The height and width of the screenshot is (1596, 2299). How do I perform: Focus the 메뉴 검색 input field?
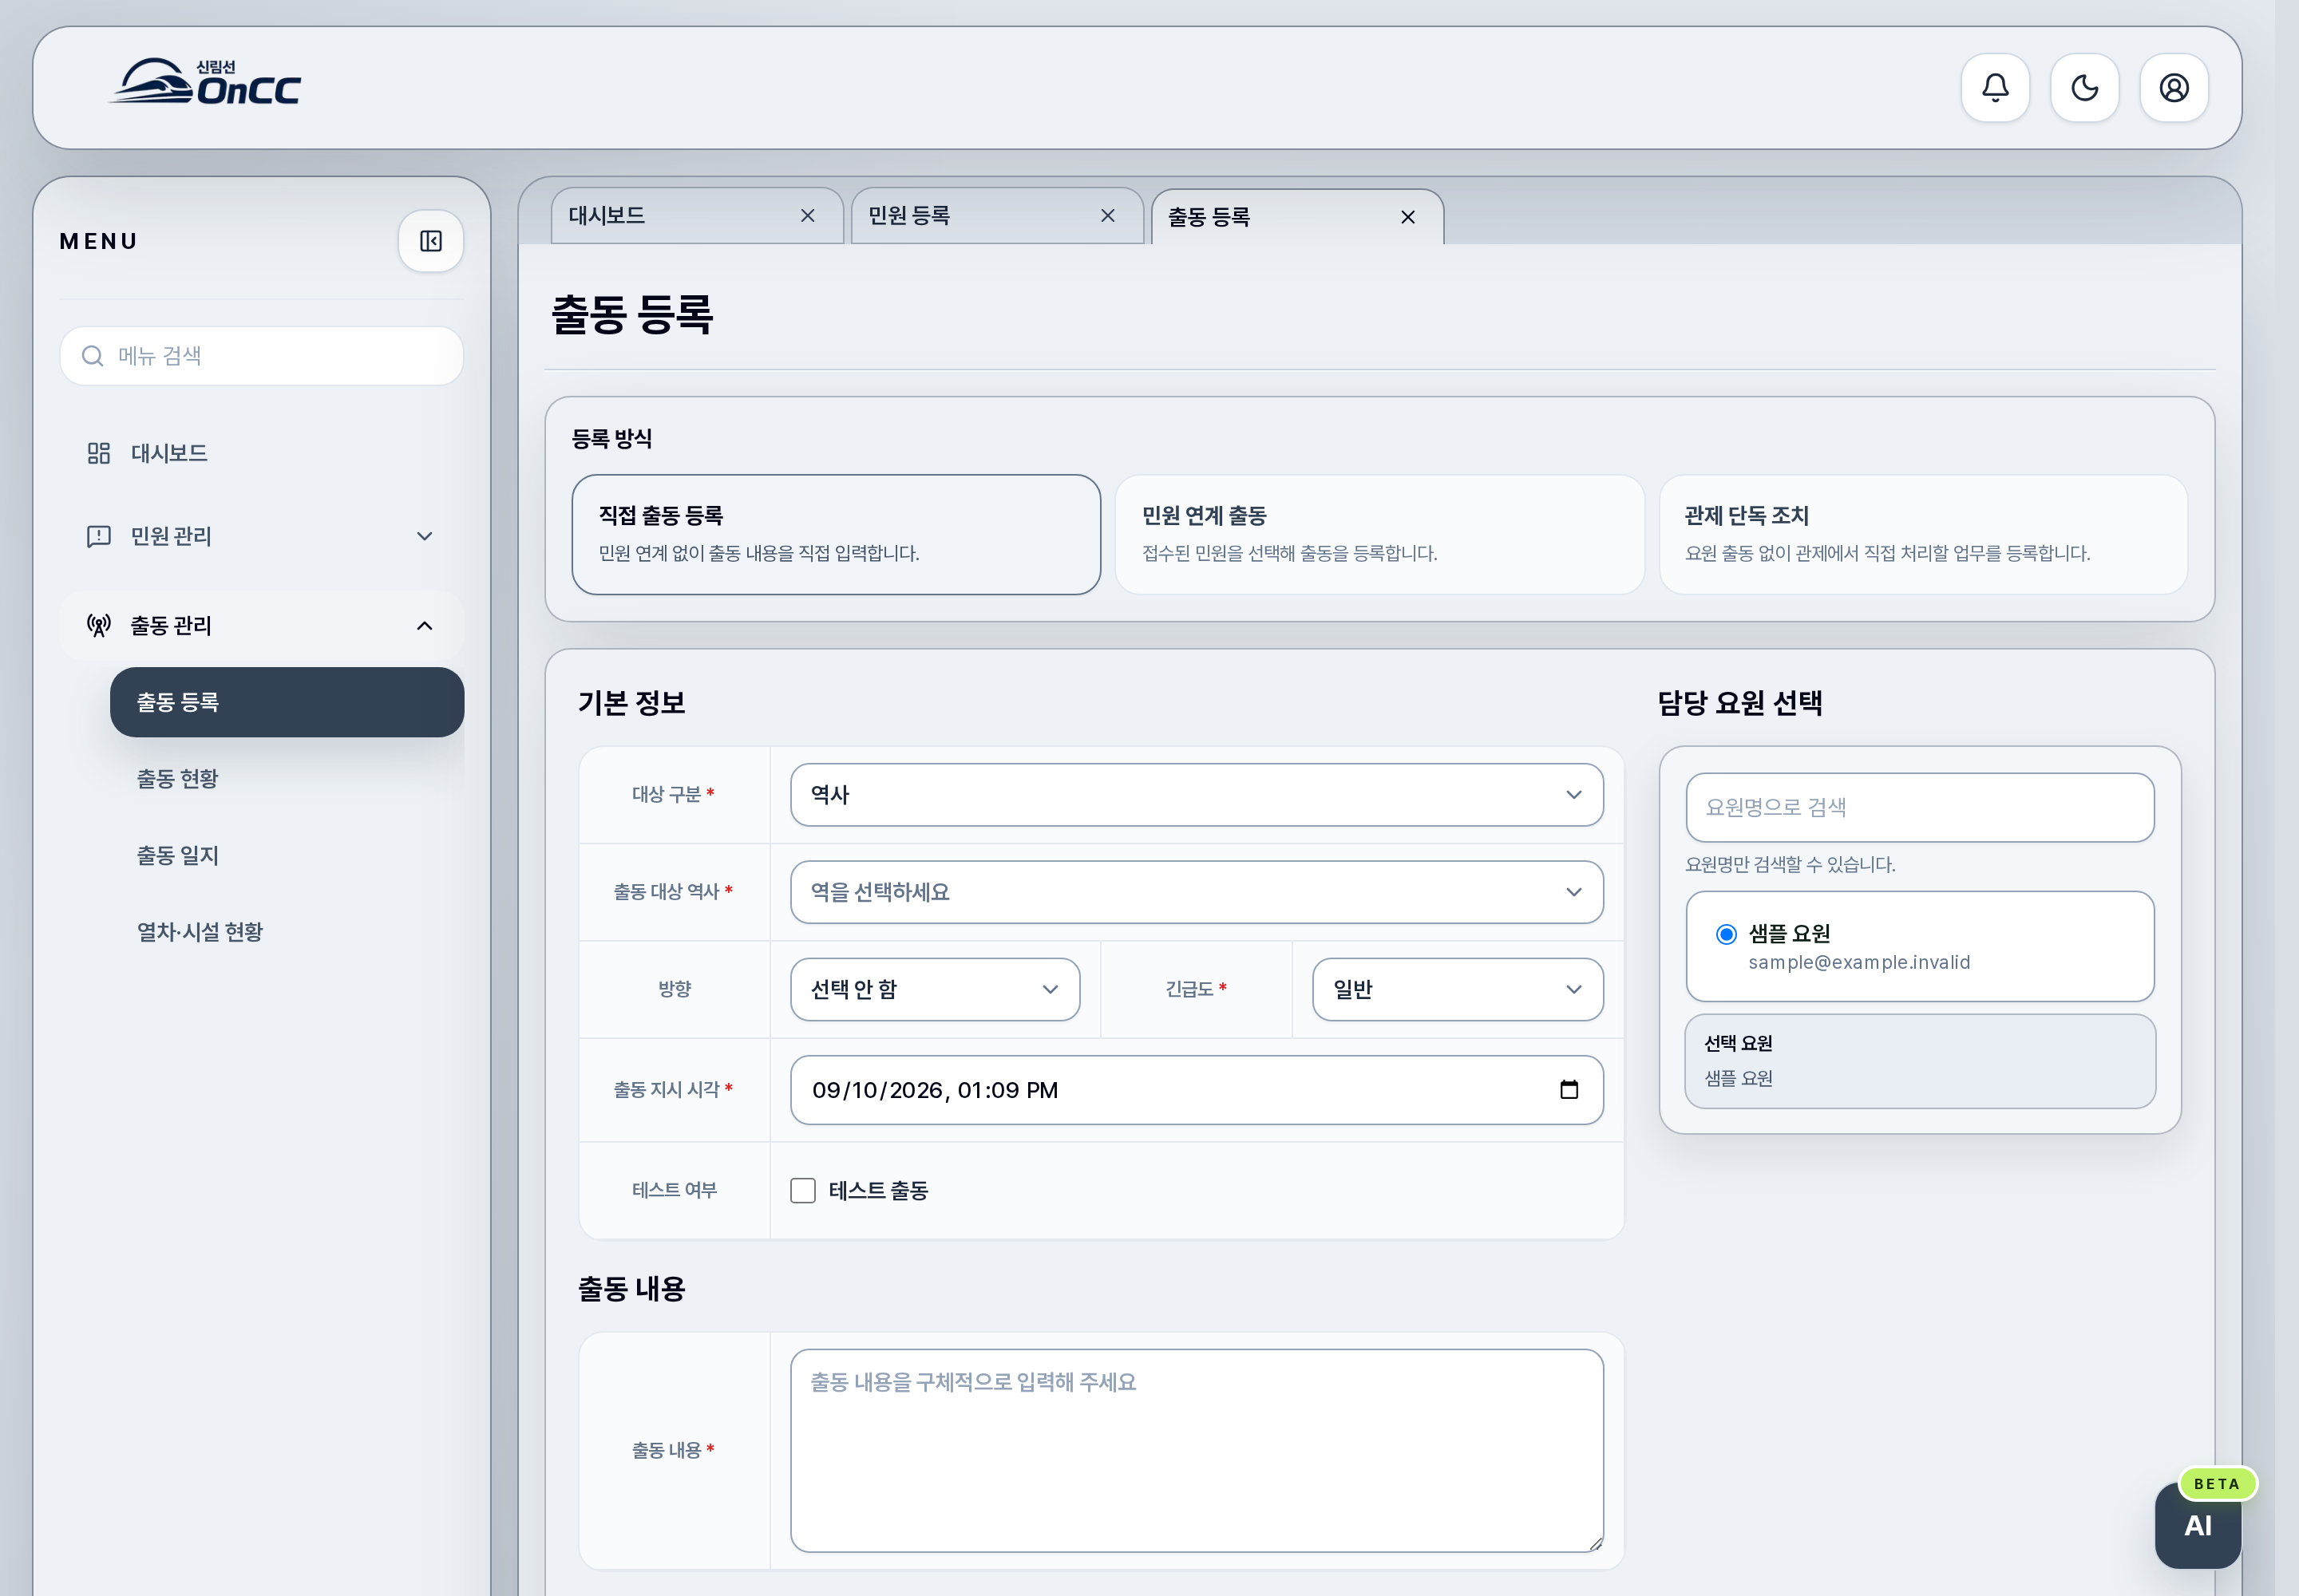click(261, 356)
